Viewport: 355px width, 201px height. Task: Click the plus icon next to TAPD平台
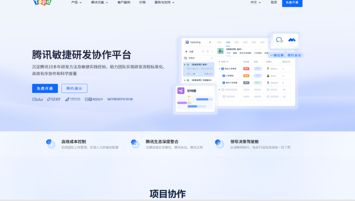210,42
